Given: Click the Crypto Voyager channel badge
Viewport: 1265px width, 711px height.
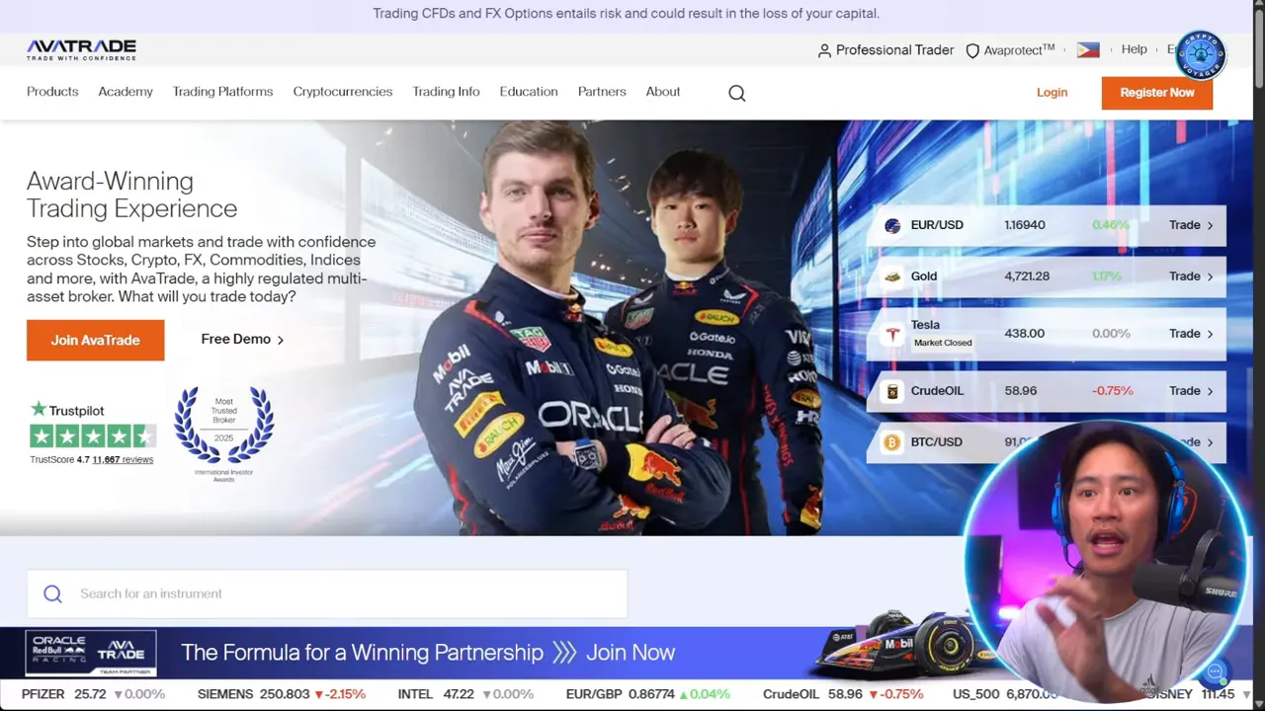Looking at the screenshot, I should (1201, 55).
